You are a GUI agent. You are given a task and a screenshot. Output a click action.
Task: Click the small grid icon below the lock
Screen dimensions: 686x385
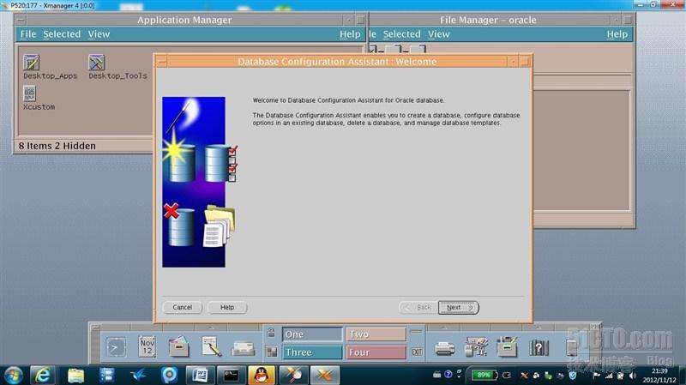[x=272, y=352]
